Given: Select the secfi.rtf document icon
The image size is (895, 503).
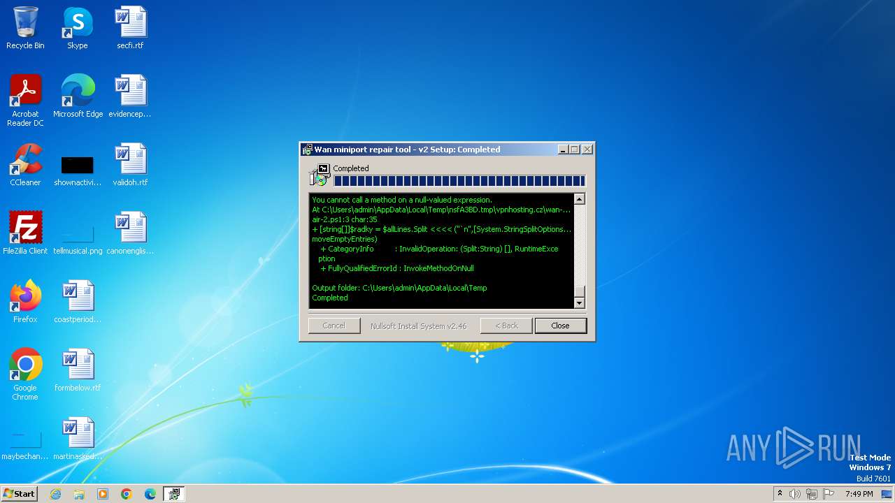Looking at the screenshot, I should click(x=130, y=28).
